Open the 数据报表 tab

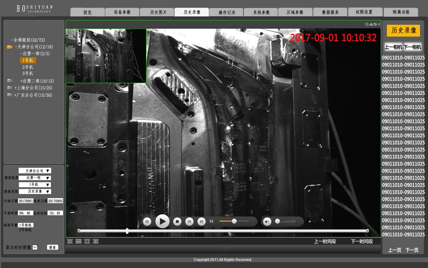click(330, 12)
